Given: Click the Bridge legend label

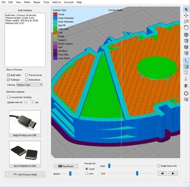Looking at the screenshot, I should tap(61, 36).
